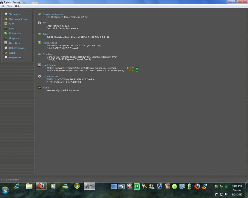
Task: Open the Help menu
Action: [x=17, y=6]
